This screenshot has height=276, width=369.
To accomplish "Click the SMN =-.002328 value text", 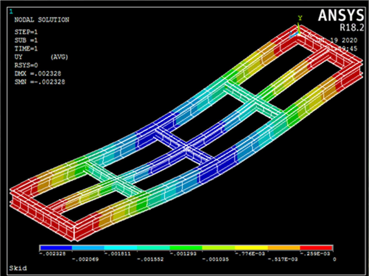I will point(40,82).
